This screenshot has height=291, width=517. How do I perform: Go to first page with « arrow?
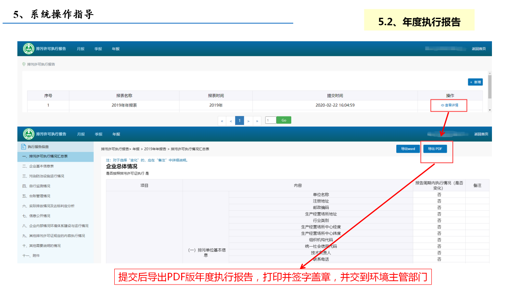coord(222,121)
